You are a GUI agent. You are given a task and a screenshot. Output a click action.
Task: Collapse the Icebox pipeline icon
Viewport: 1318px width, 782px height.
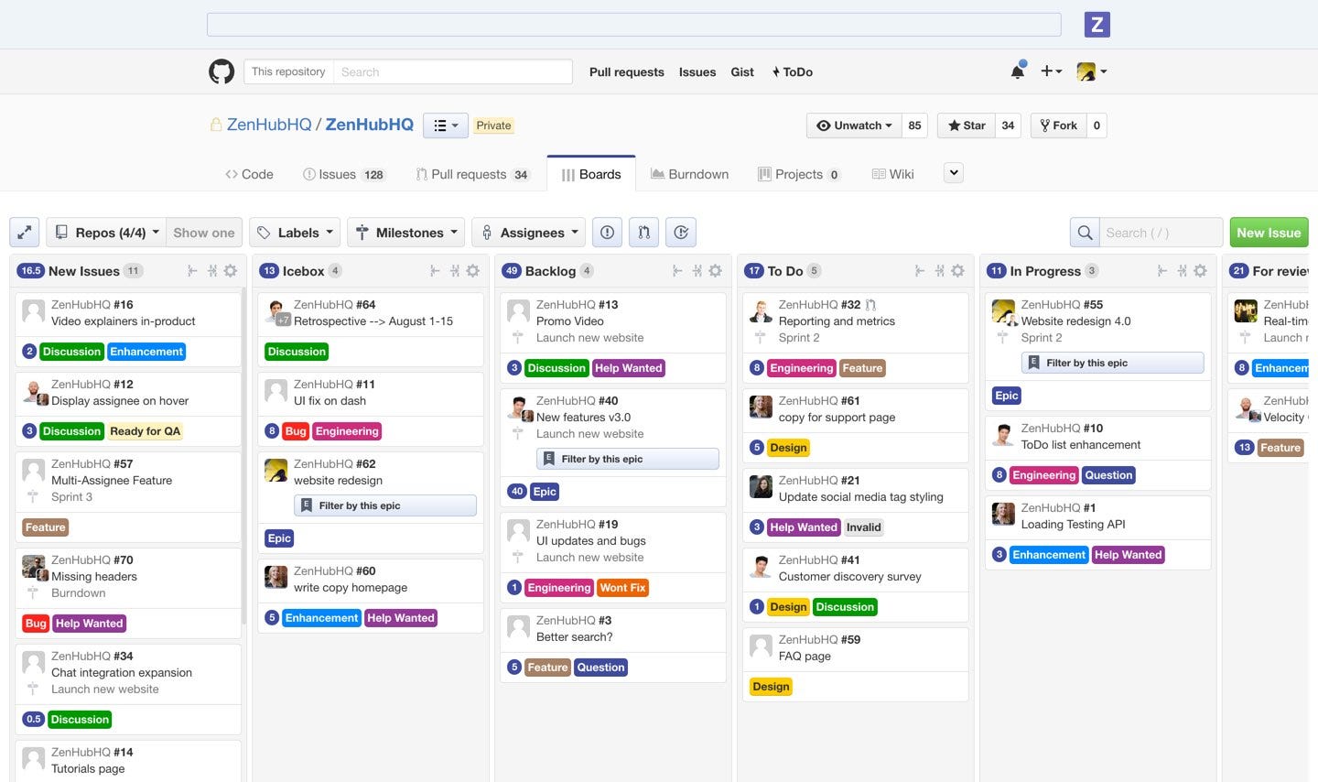point(435,271)
